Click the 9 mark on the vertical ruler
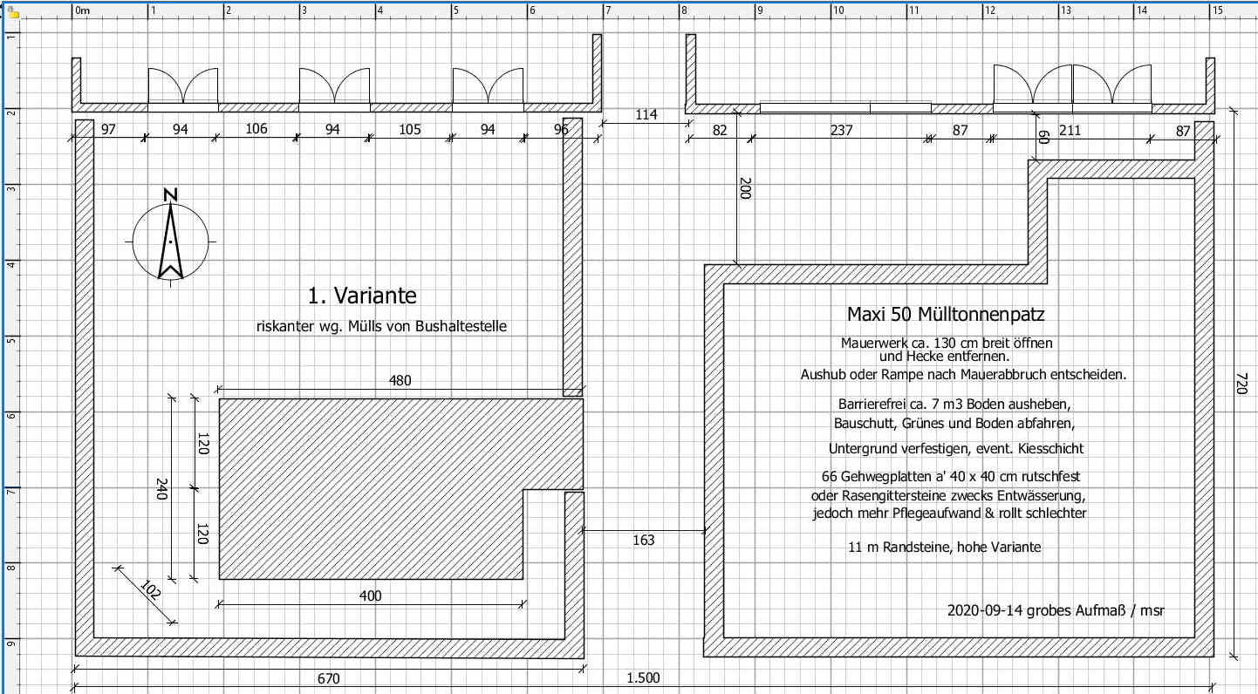 (x=10, y=644)
